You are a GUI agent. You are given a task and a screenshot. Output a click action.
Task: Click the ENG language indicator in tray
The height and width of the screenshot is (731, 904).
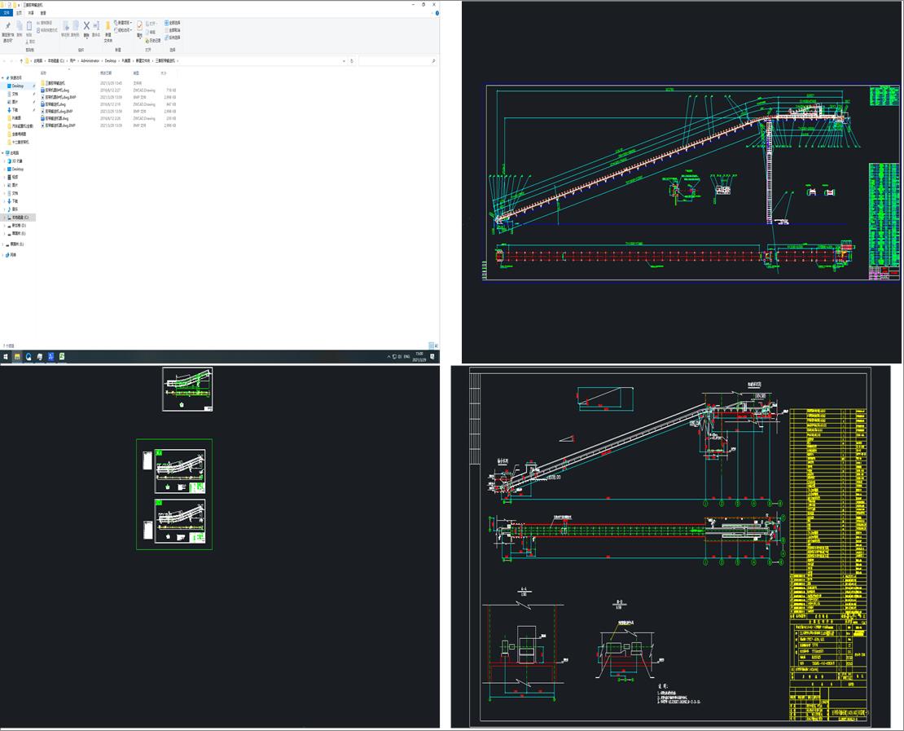(407, 357)
